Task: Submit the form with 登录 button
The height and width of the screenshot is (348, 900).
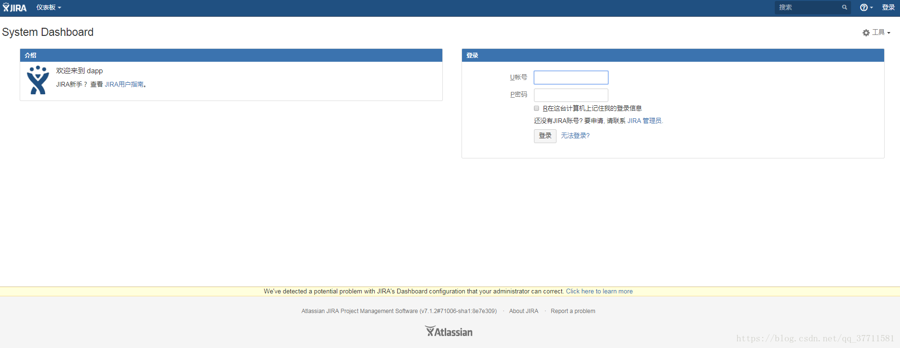Action: coord(545,136)
